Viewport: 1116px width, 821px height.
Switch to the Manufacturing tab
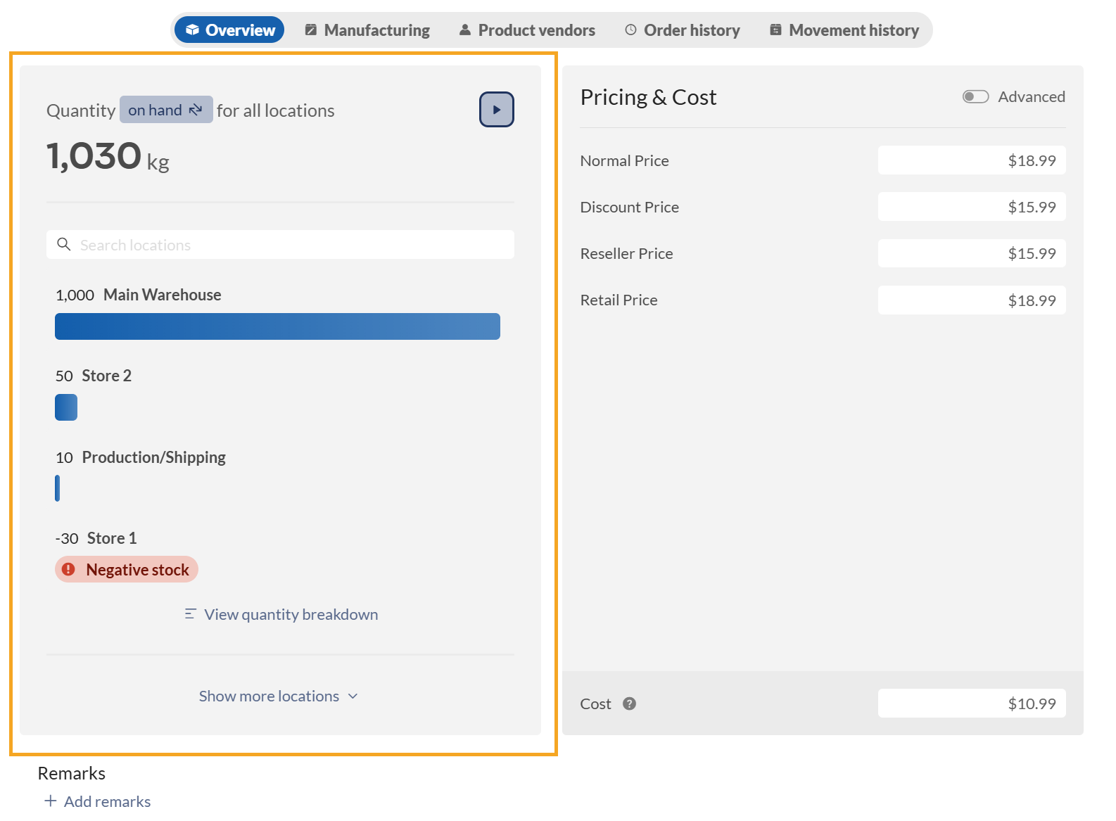point(367,30)
